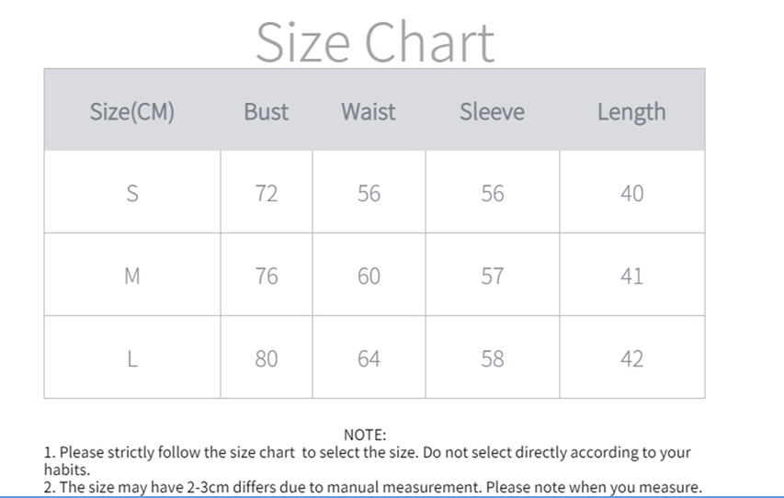Select bust value 80 for size L

tap(267, 358)
